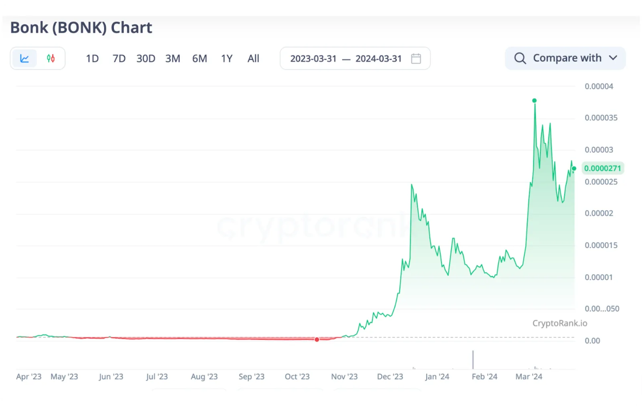Select the 7D timeframe

(119, 59)
